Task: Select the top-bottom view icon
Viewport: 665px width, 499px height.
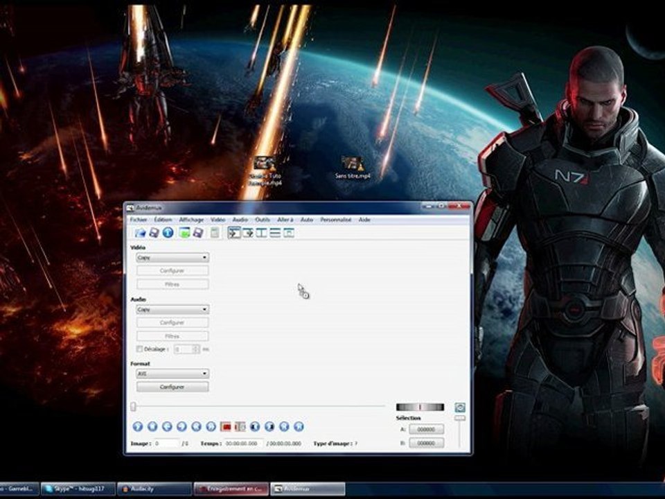Action: 275,233
